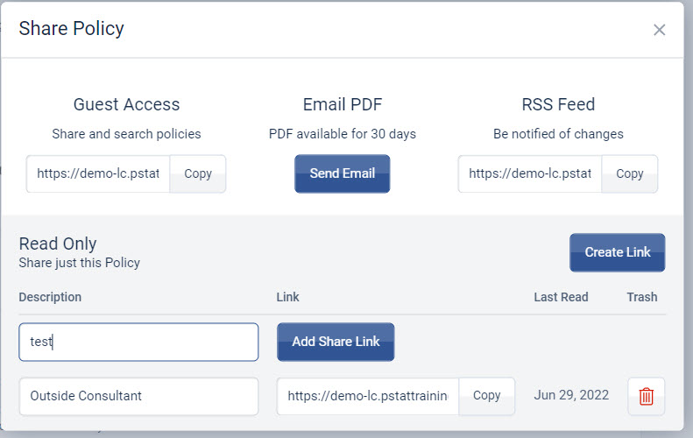Copy the RSS Feed URL
This screenshot has height=438, width=693.
(x=629, y=173)
